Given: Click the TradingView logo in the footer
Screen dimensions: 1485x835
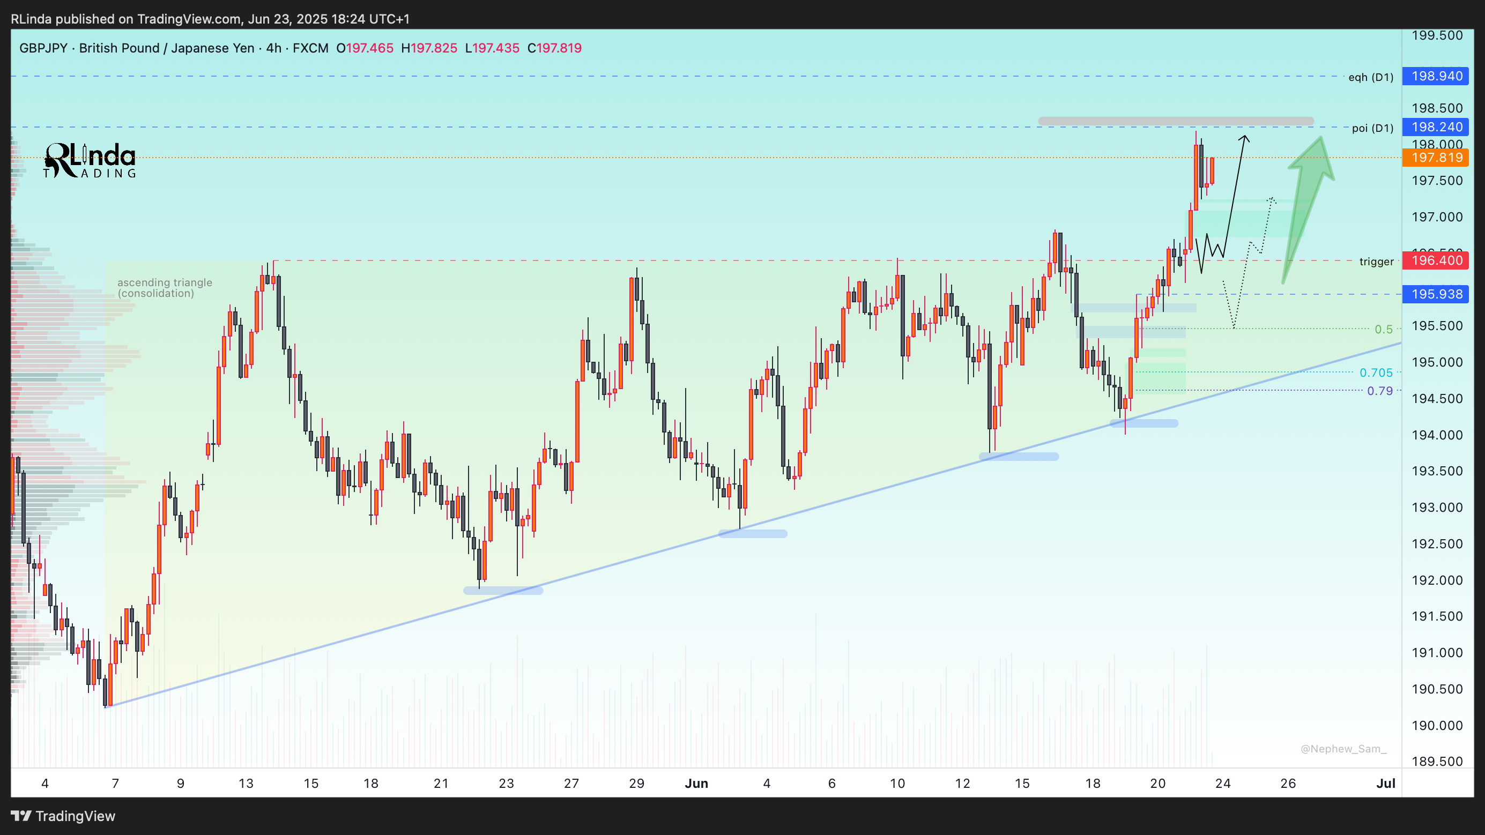Looking at the screenshot, I should (63, 816).
